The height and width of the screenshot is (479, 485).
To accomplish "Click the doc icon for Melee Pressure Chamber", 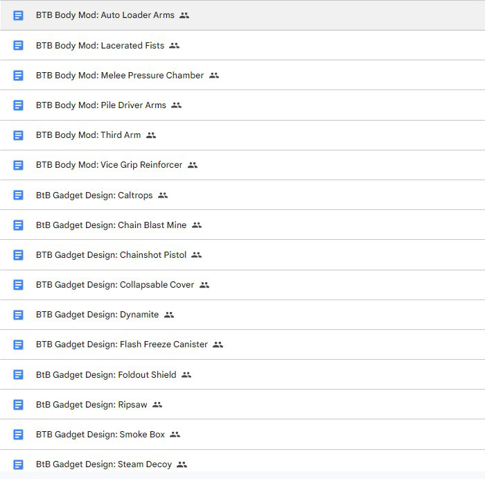I will tap(18, 75).
